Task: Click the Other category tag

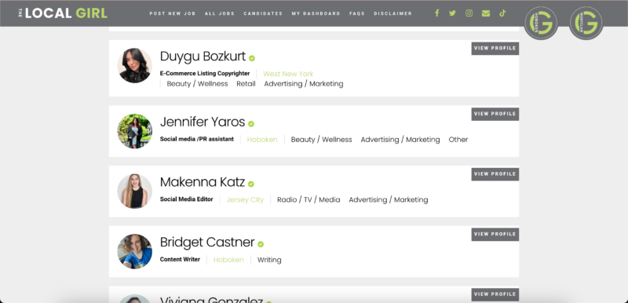Action: pyautogui.click(x=458, y=140)
